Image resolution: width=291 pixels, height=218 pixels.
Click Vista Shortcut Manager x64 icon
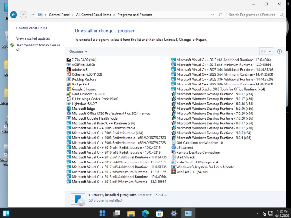click(173, 162)
